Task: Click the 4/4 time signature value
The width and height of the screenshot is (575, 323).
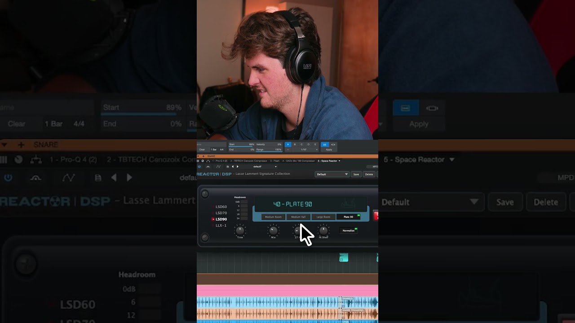Action: (x=222, y=149)
